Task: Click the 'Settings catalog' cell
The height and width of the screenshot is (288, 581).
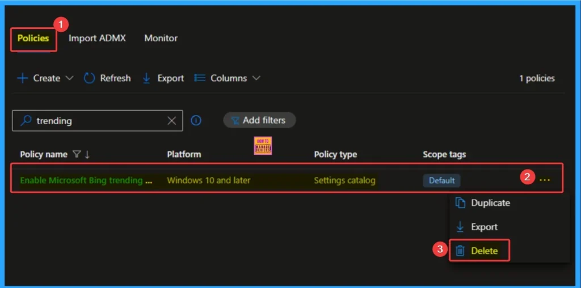Action: pyautogui.click(x=344, y=180)
